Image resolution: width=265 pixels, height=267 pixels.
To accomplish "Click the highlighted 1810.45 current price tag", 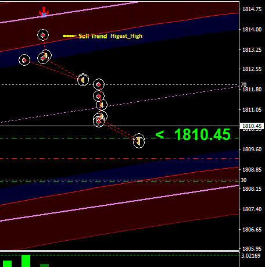I will [x=252, y=126].
